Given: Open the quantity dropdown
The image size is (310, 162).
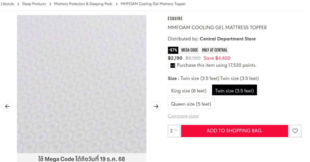Looking at the screenshot, I should 174,131.
